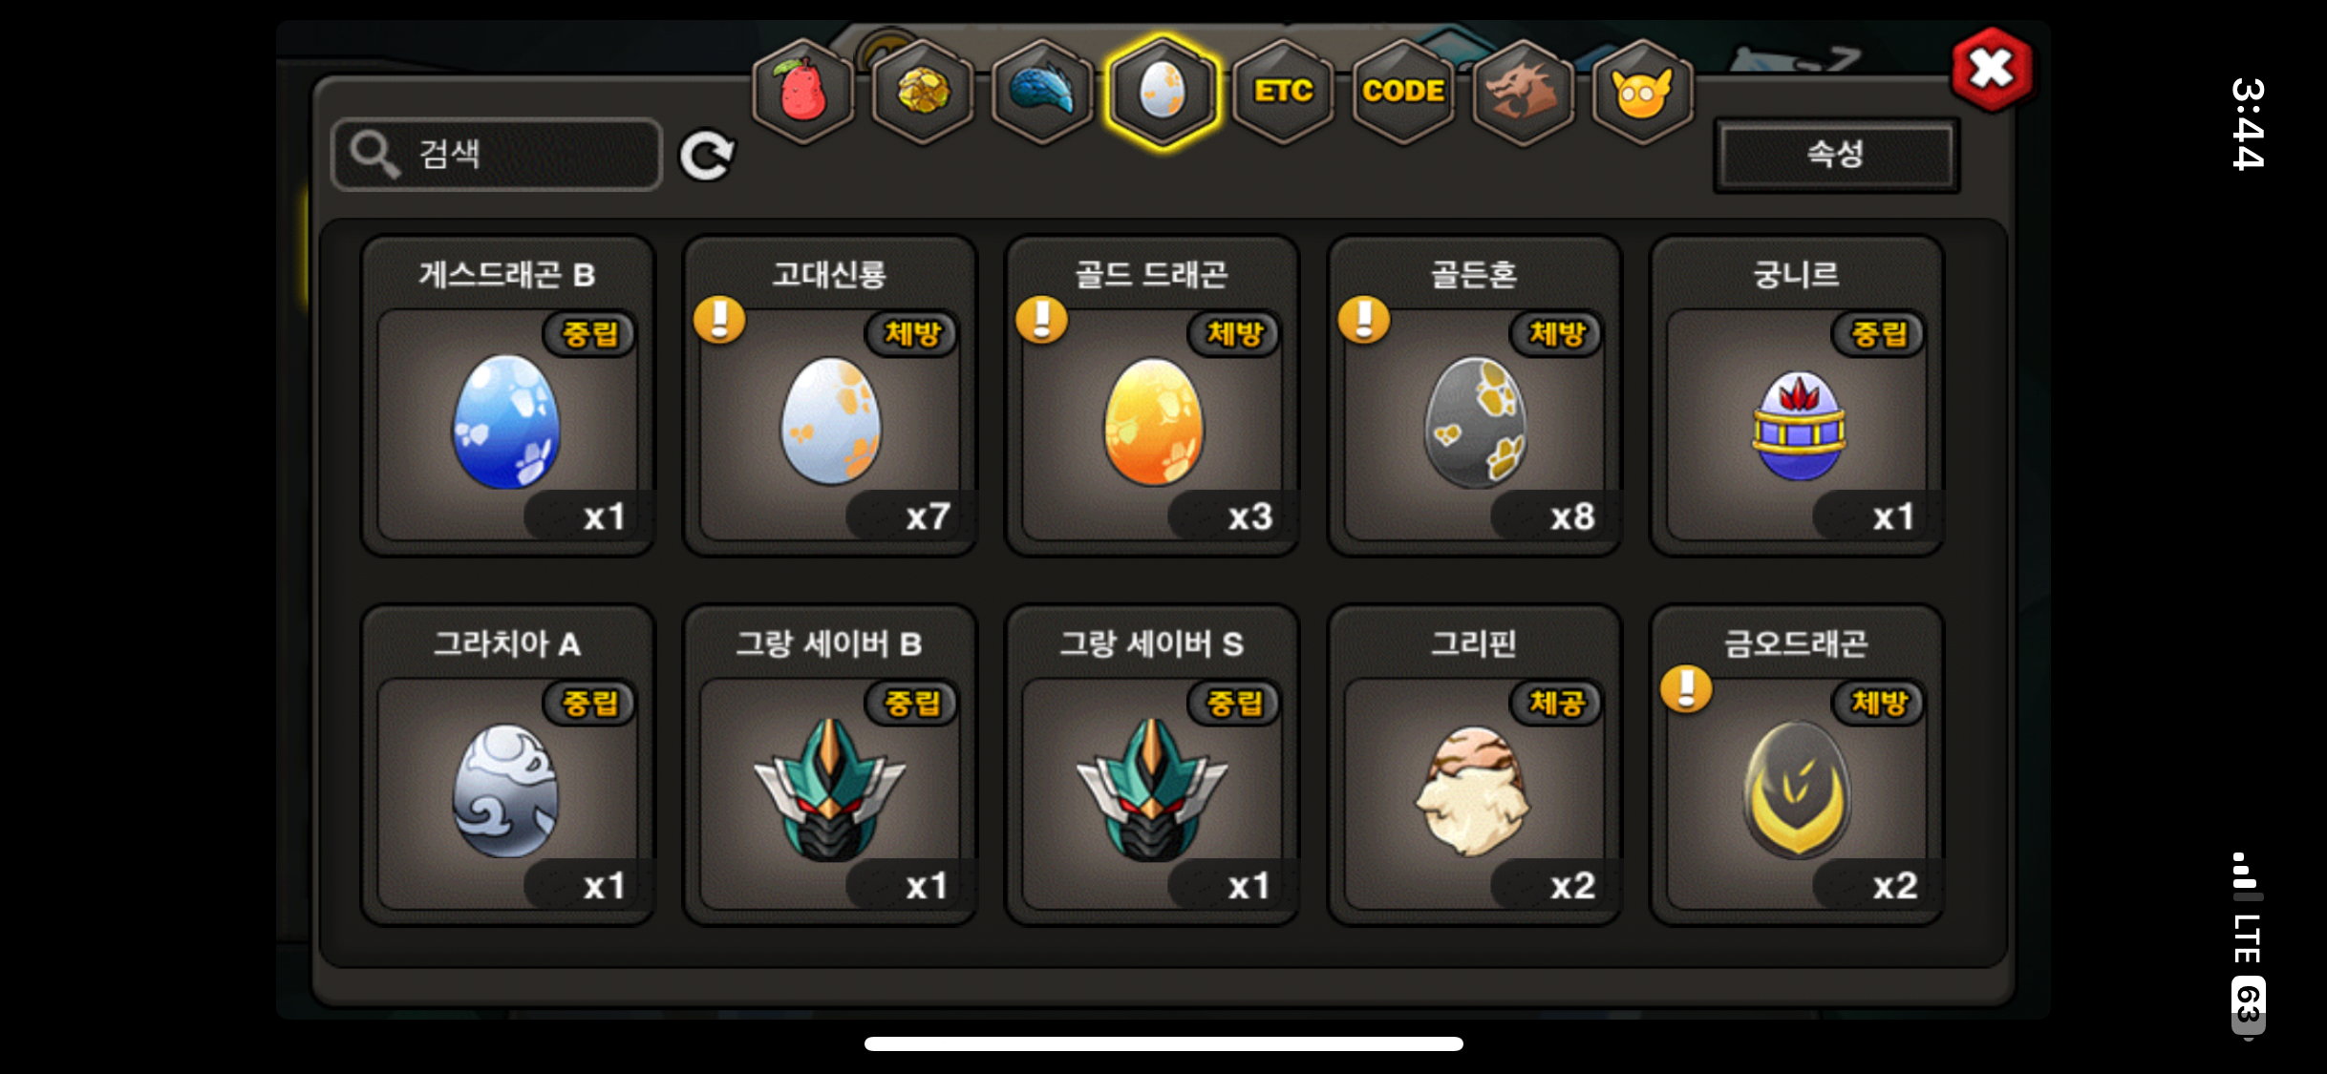2327x1074 pixels.
Task: Open the red dragon head category
Action: pos(1523,92)
